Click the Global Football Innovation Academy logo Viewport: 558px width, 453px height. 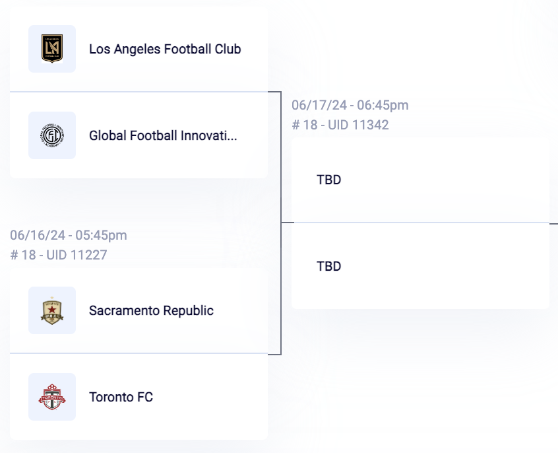point(52,135)
